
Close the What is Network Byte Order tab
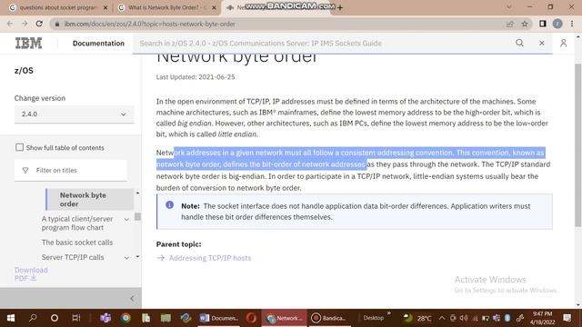click(x=214, y=7)
